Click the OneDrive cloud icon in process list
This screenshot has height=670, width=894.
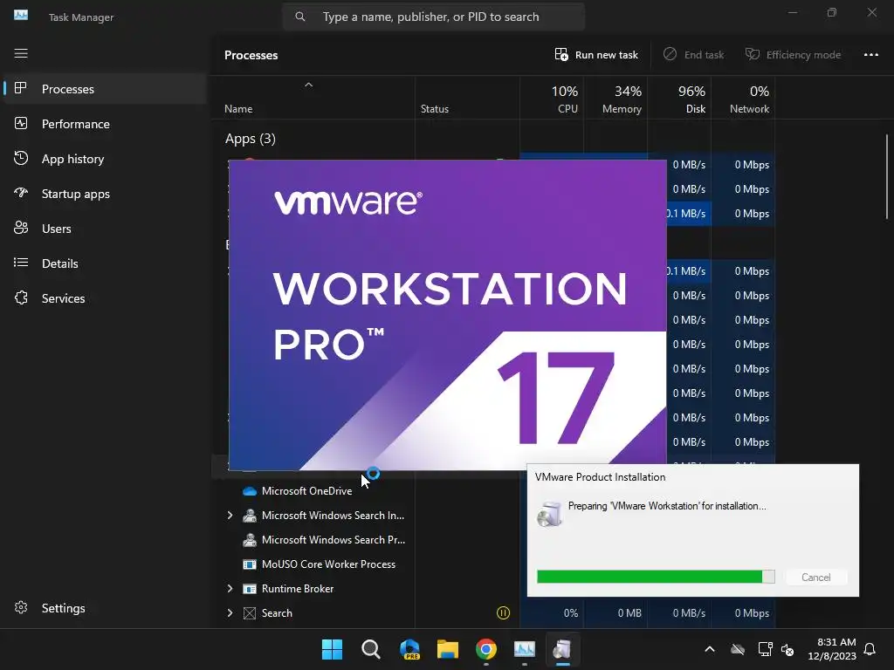249,491
